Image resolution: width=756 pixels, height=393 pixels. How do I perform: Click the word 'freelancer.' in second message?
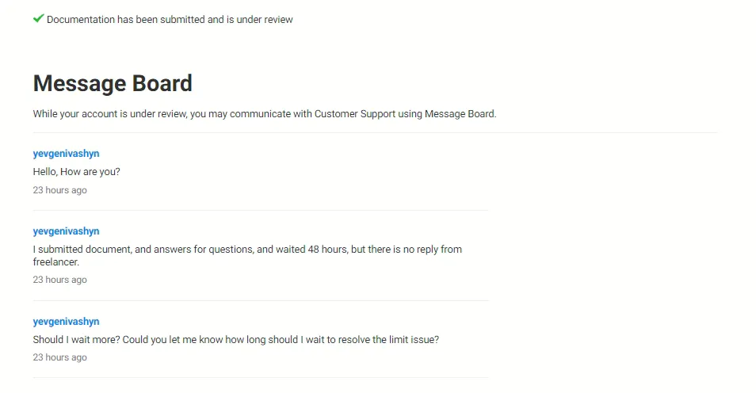click(x=55, y=261)
